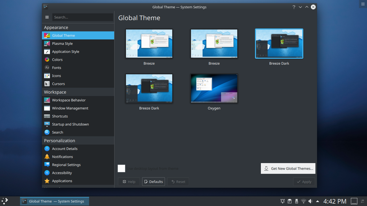Click the Applications star icon
Viewport: 367px width, 206px height.
click(47, 181)
